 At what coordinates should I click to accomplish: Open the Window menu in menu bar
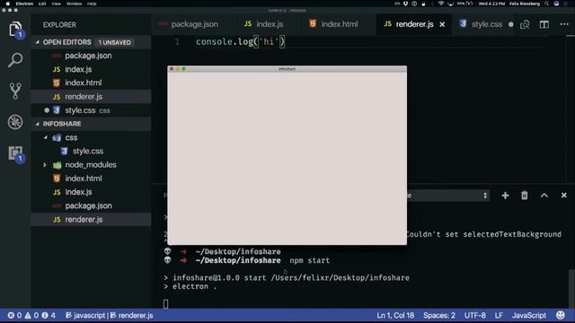74,4
